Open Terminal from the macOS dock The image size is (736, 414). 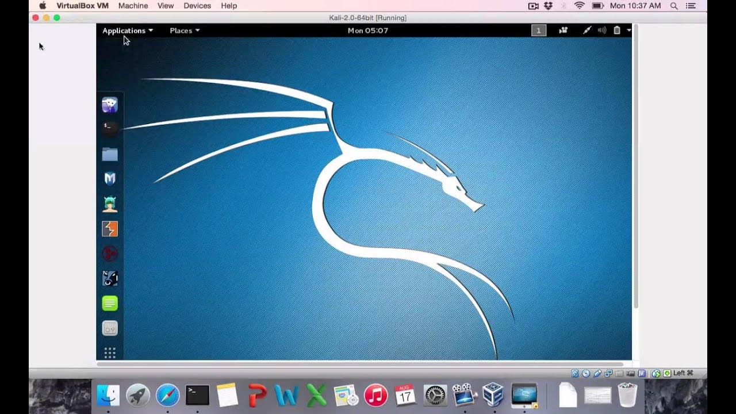[197, 396]
